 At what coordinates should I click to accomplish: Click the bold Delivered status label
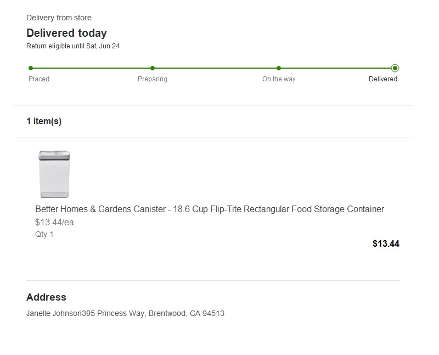383,79
